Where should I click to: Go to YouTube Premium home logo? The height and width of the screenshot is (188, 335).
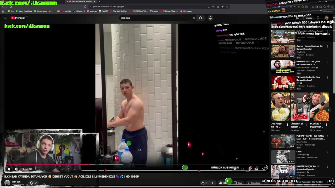(x=18, y=18)
